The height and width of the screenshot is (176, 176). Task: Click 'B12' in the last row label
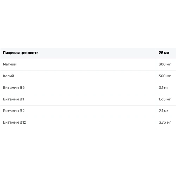[23, 122]
